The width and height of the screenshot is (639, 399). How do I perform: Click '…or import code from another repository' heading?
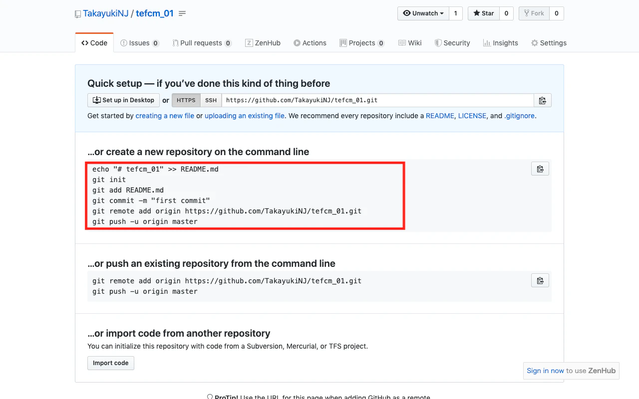click(x=179, y=333)
